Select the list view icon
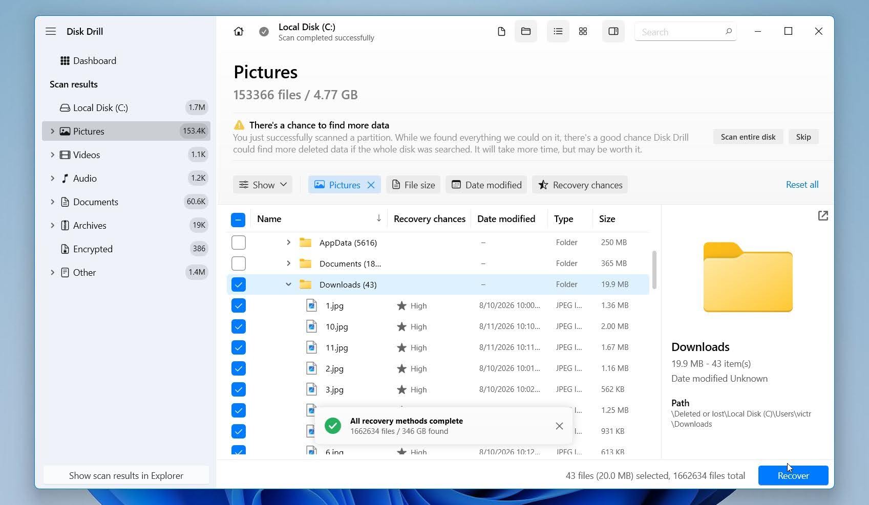Screen dimensions: 869x505 558,31
